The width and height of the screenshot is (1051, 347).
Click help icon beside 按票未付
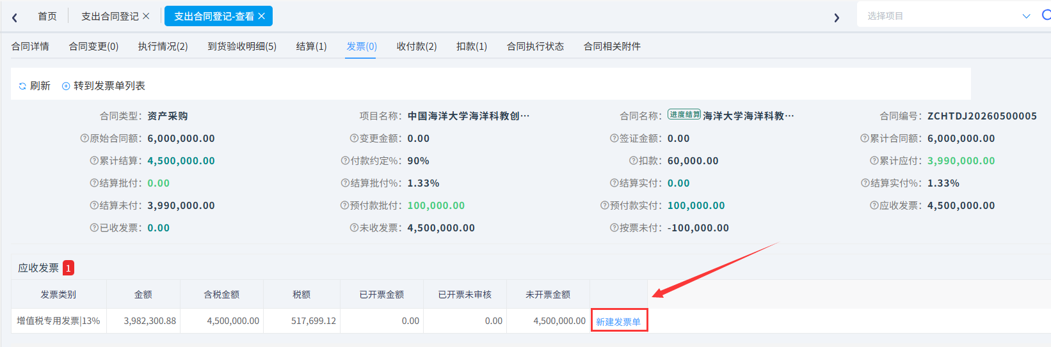614,227
